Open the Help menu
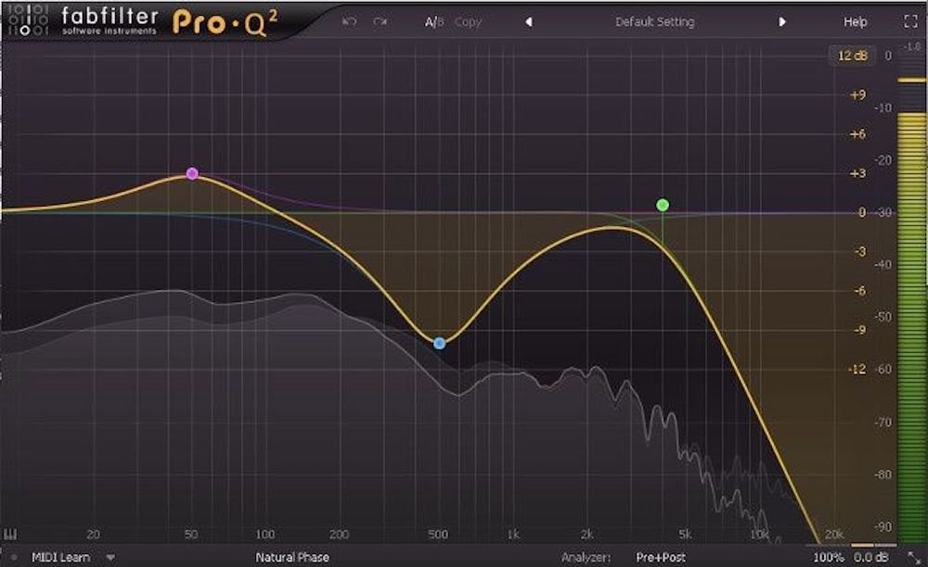The image size is (928, 567). 855,21
